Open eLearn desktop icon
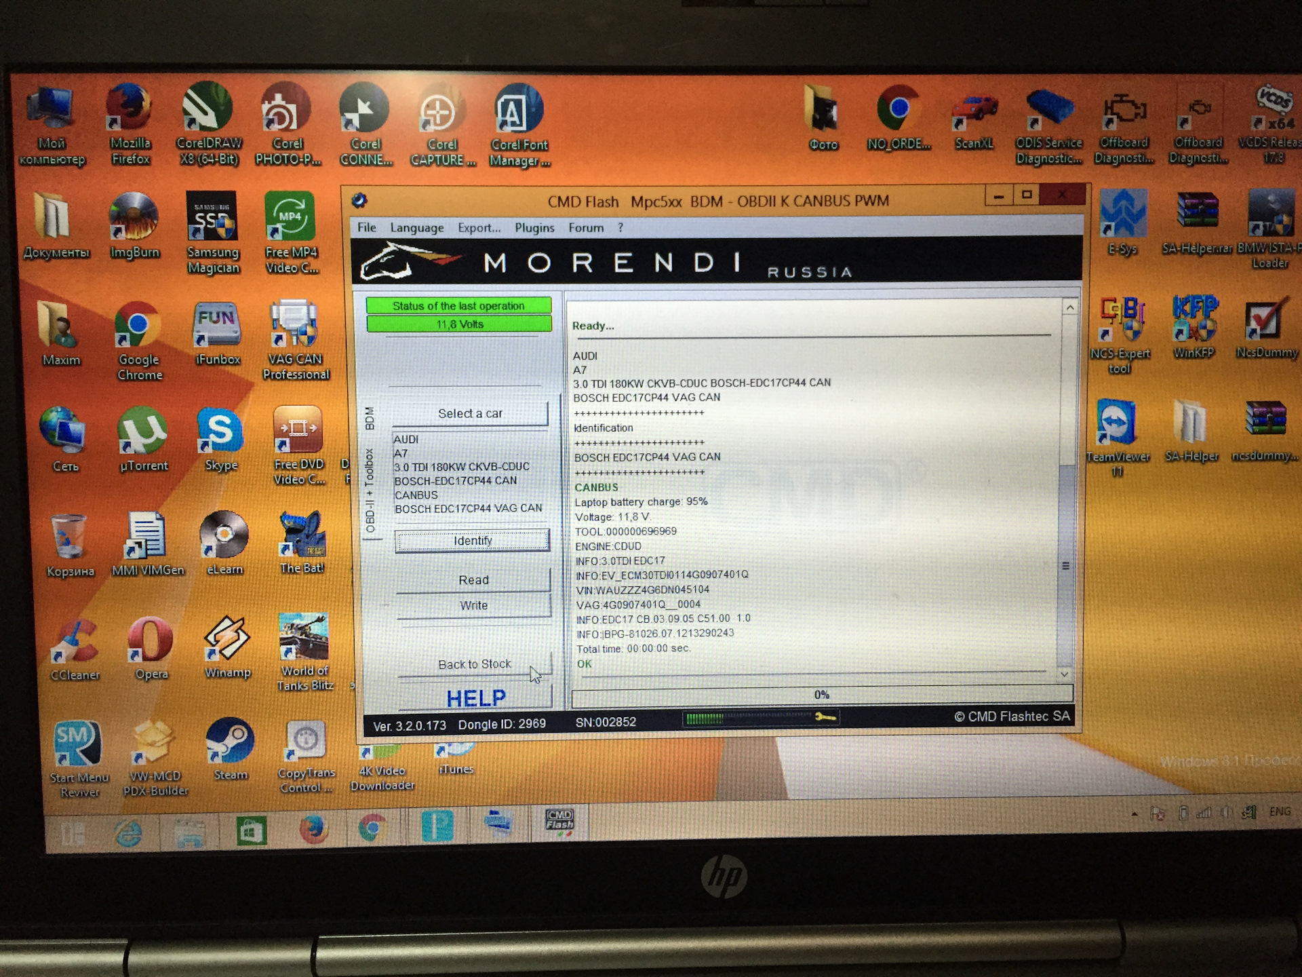 [224, 543]
